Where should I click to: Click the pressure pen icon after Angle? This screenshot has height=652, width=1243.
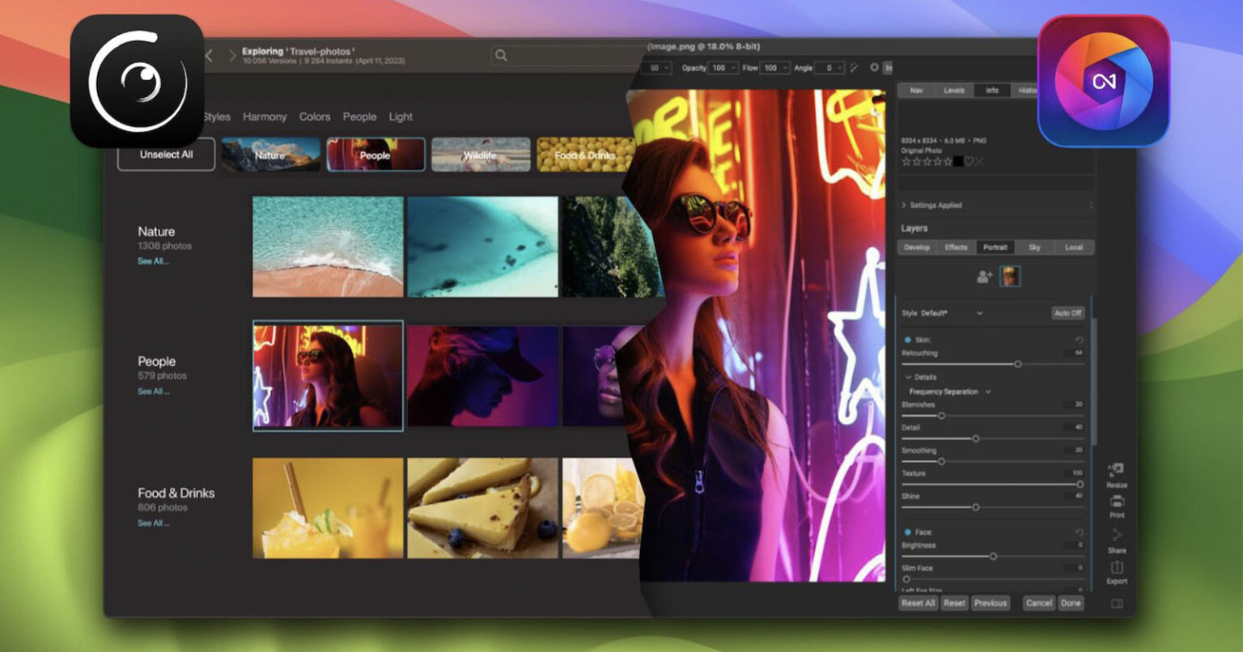pos(854,68)
